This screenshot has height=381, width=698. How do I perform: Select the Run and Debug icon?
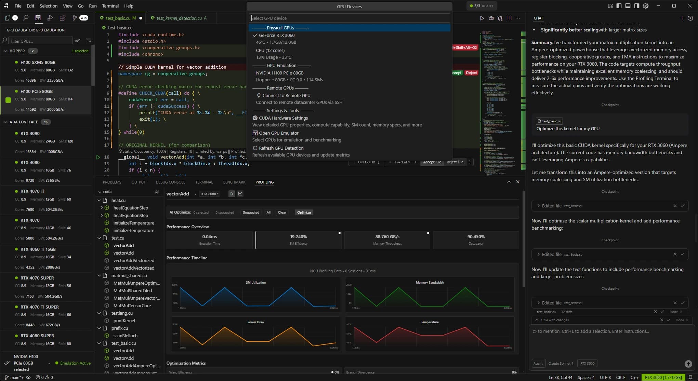click(x=50, y=18)
